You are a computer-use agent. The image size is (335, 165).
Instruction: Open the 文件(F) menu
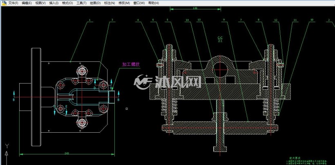(x=13, y=3)
